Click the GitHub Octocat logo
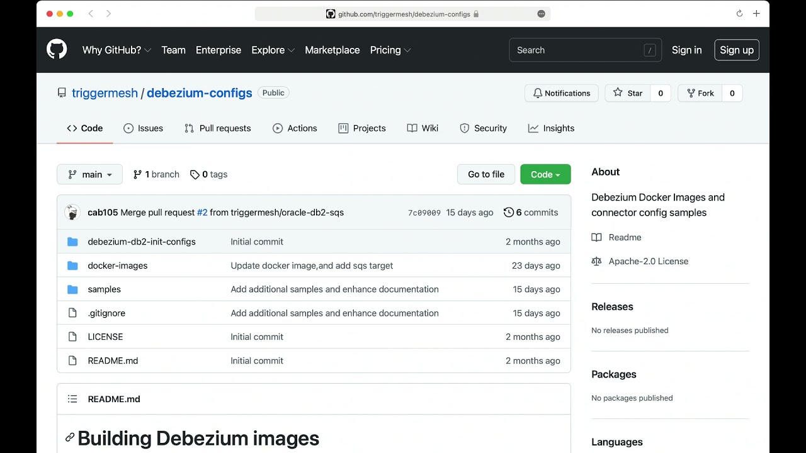806x453 pixels. [57, 50]
